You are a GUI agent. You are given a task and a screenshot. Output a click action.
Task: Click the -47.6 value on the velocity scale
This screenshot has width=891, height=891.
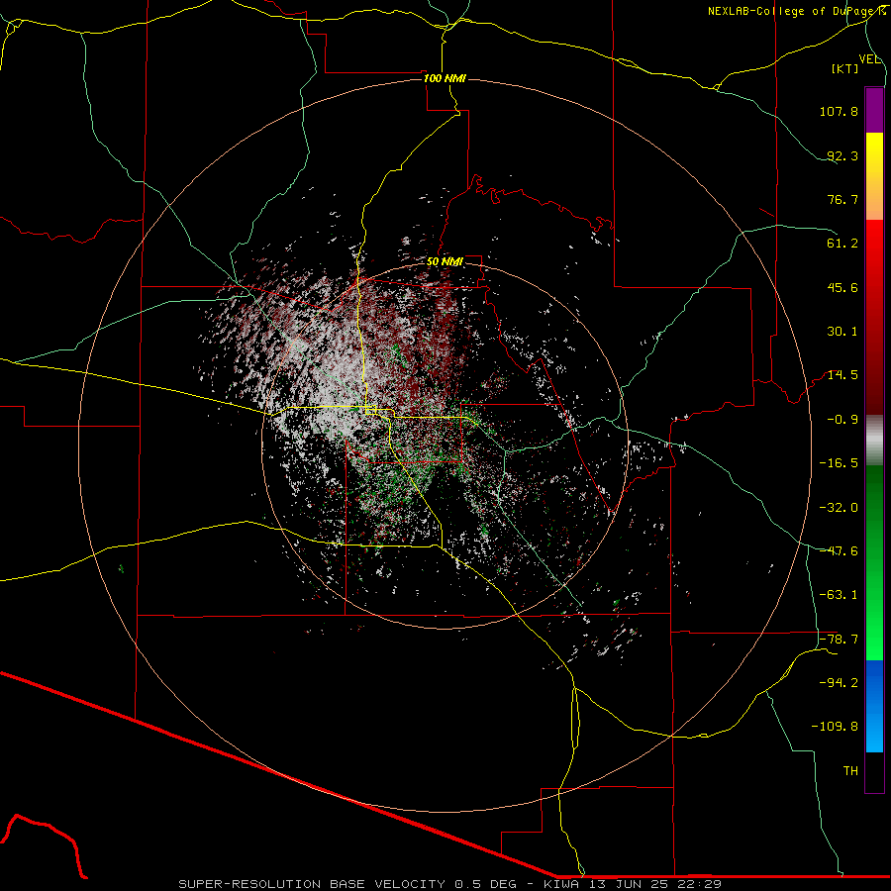839,551
